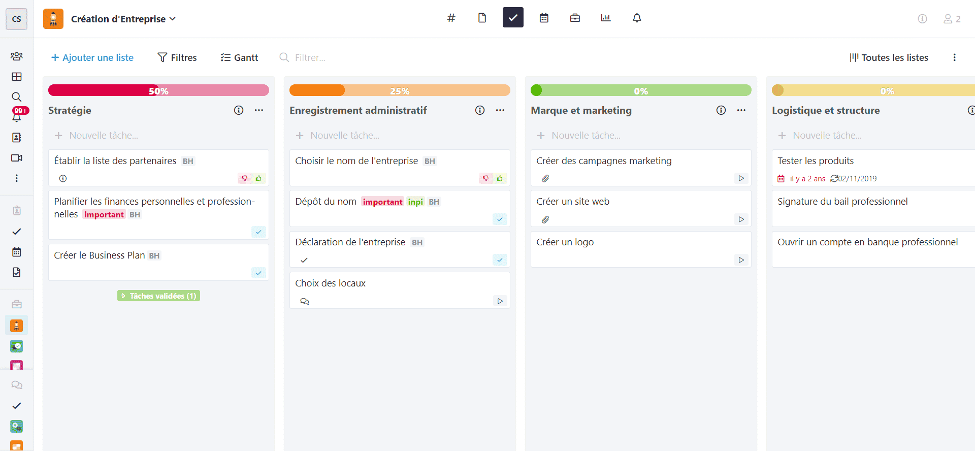Open the Toutes les listes selector
The image size is (975, 451).
pyautogui.click(x=889, y=57)
